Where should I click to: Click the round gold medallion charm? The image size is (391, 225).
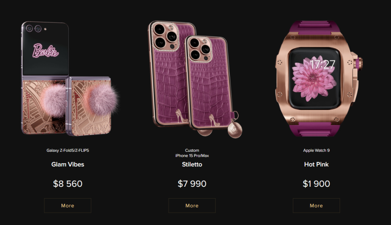tap(235, 130)
